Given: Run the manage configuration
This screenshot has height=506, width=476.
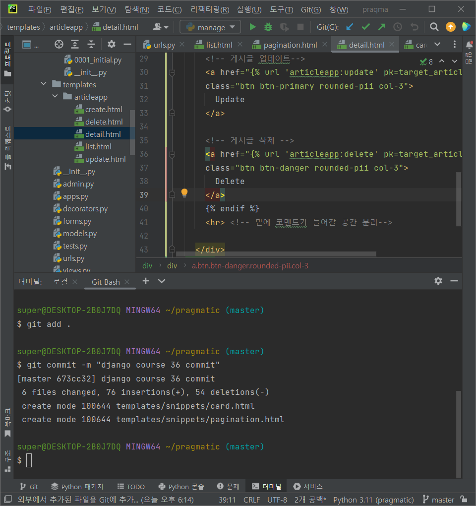Looking at the screenshot, I should [x=252, y=27].
